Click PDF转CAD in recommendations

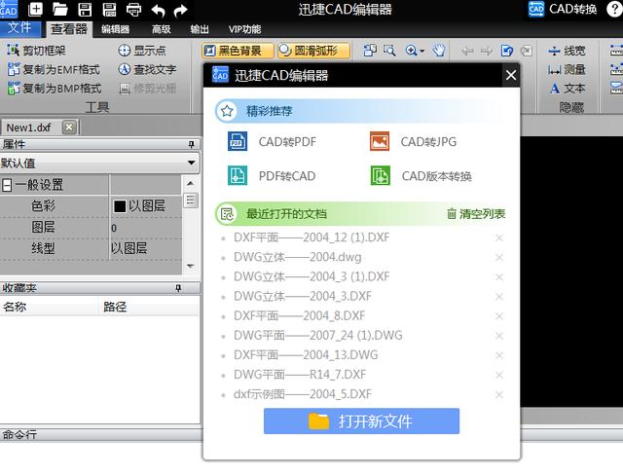(273, 175)
